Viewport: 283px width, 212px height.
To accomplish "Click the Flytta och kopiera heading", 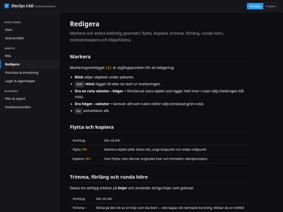I will coord(92,127).
